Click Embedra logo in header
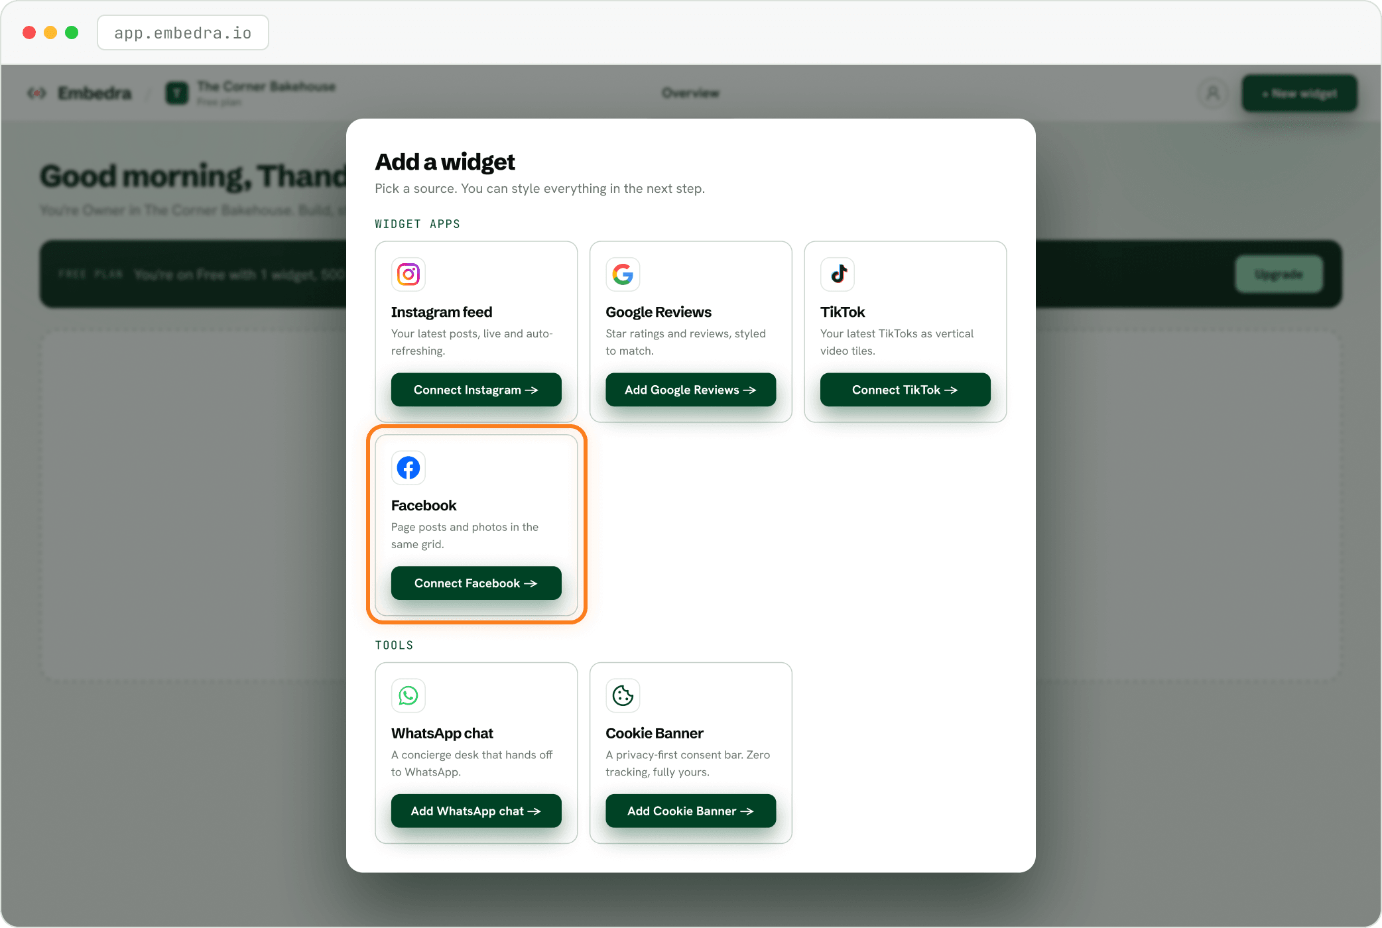This screenshot has height=928, width=1382. [80, 93]
